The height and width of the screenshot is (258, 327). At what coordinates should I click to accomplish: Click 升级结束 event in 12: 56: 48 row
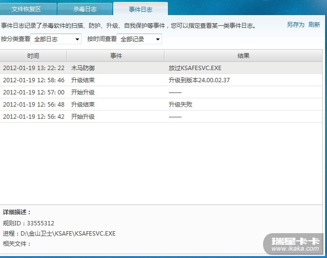[x=83, y=105]
